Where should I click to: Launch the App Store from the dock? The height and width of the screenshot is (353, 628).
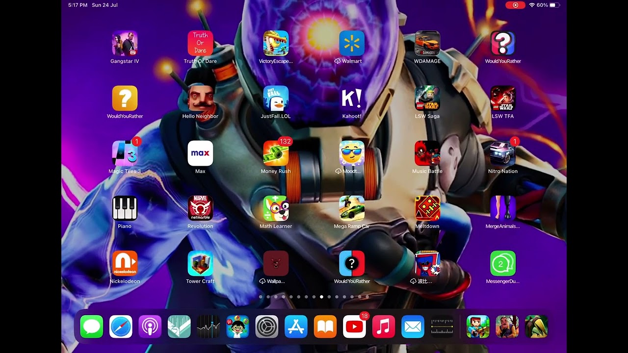(296, 327)
